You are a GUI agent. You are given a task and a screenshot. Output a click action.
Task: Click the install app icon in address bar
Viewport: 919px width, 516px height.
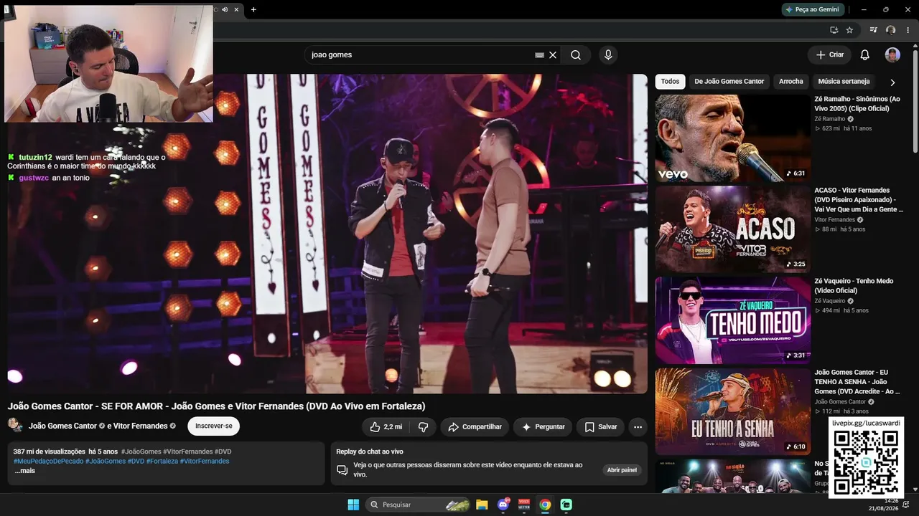tap(834, 30)
